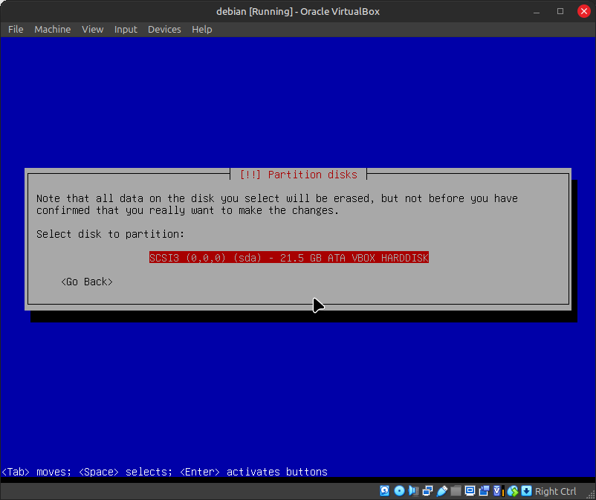Viewport: 596px width, 500px height.
Task: Click the audio settings status icon
Action: pyautogui.click(x=413, y=491)
